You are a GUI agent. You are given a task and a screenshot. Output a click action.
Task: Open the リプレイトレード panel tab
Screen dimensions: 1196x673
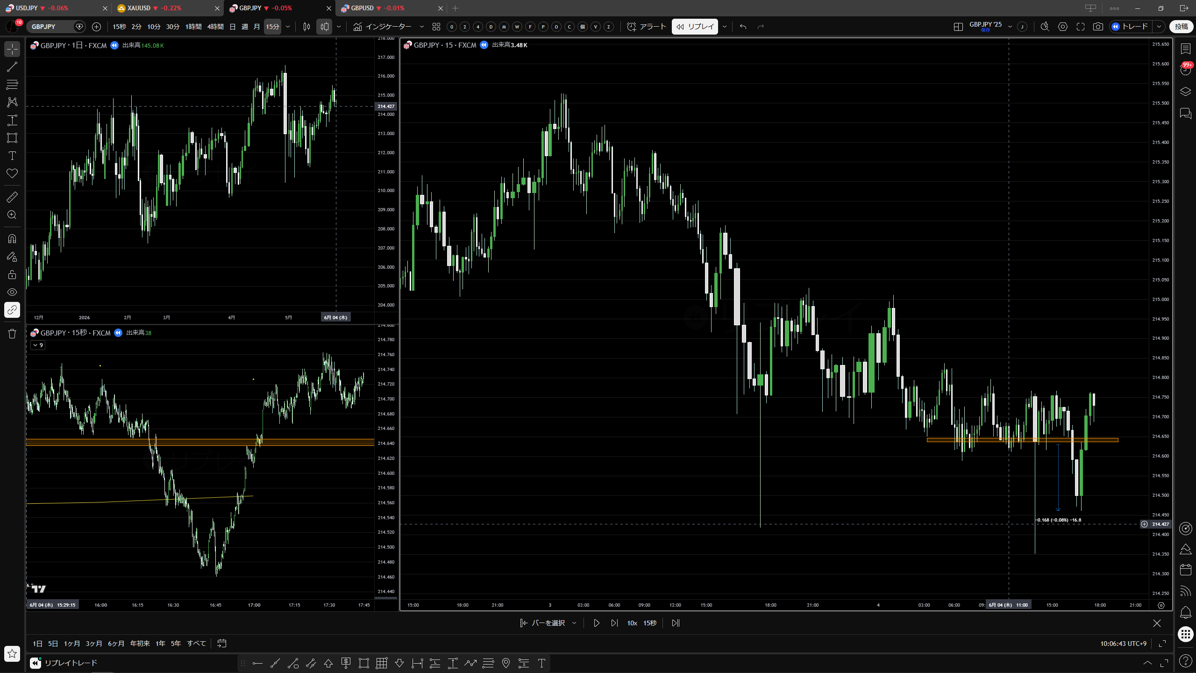(x=64, y=663)
